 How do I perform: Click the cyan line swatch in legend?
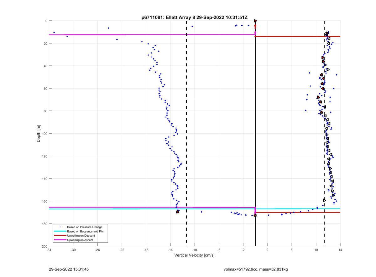tap(60, 231)
